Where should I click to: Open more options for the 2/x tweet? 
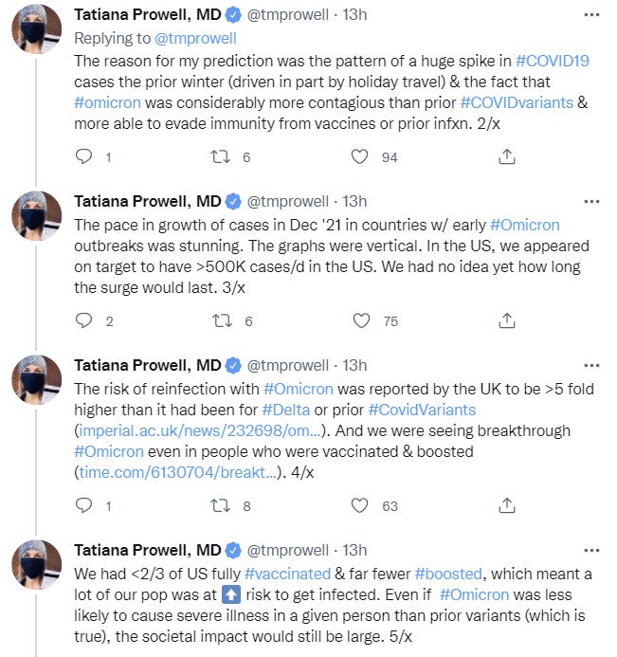(x=591, y=16)
